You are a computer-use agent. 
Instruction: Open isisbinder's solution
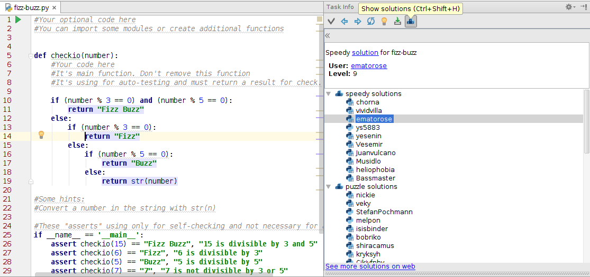pyautogui.click(x=372, y=229)
